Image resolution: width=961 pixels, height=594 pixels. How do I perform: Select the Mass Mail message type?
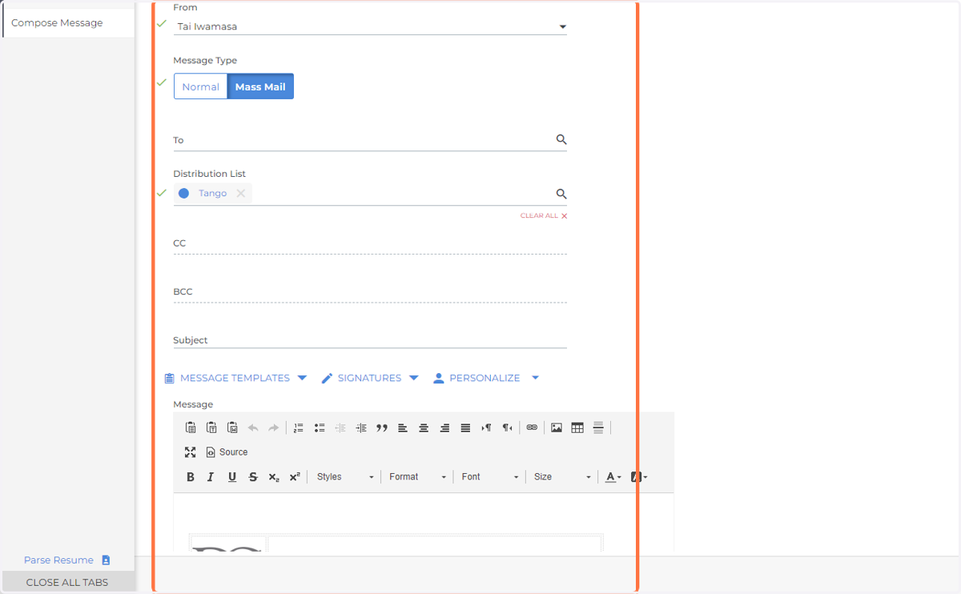coord(260,86)
